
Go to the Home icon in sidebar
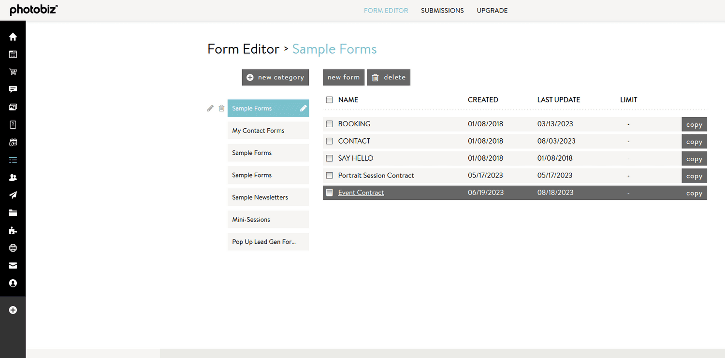13,37
